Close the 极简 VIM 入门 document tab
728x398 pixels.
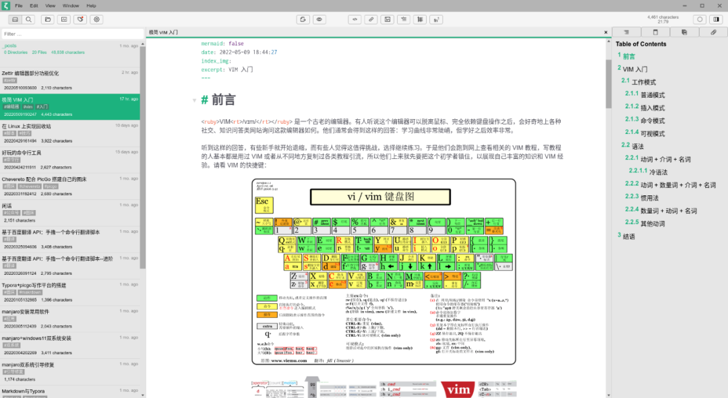(605, 32)
